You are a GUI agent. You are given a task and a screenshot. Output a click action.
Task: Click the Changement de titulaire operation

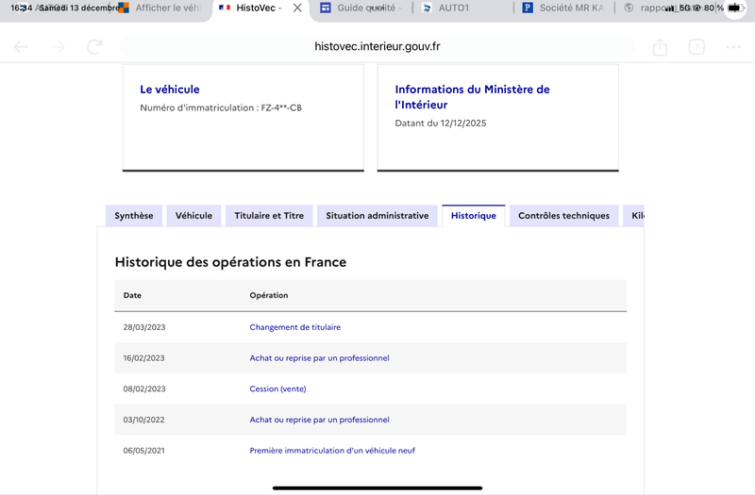pos(295,327)
